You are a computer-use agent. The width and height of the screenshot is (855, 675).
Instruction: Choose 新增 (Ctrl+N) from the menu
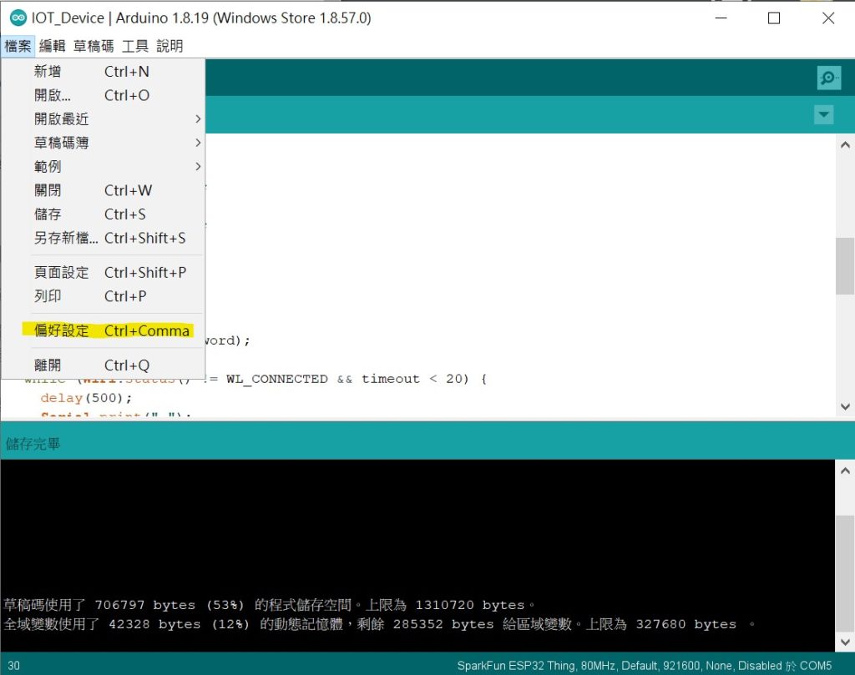click(x=103, y=72)
